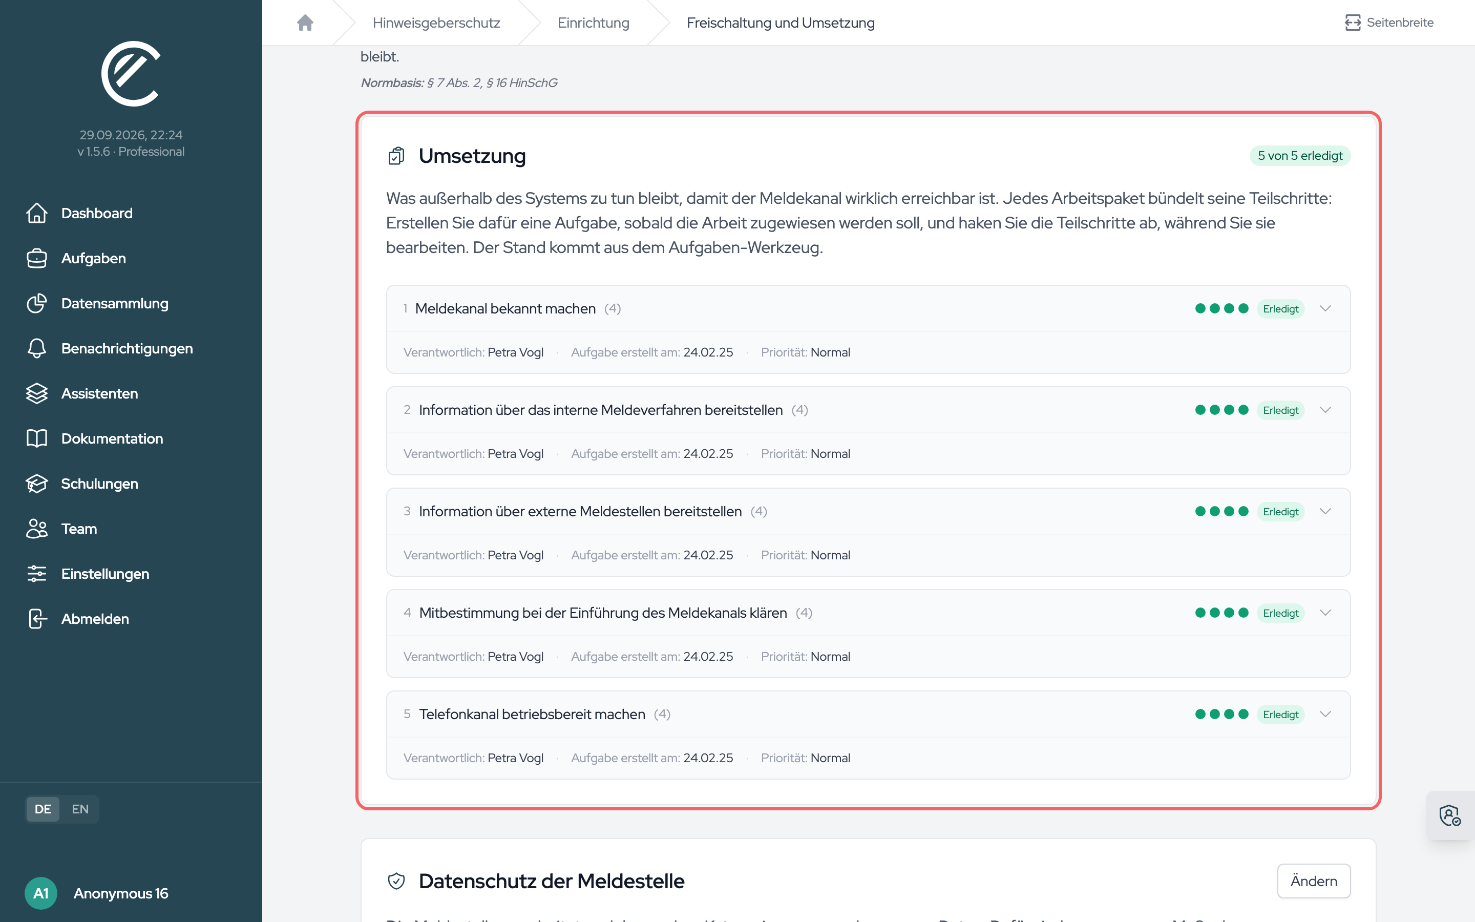Open the floating privacy shield widget

[x=1450, y=816]
